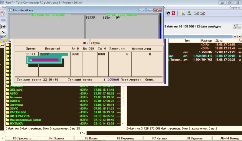
Task: Click the root directory backslash button
Action: 235,27
